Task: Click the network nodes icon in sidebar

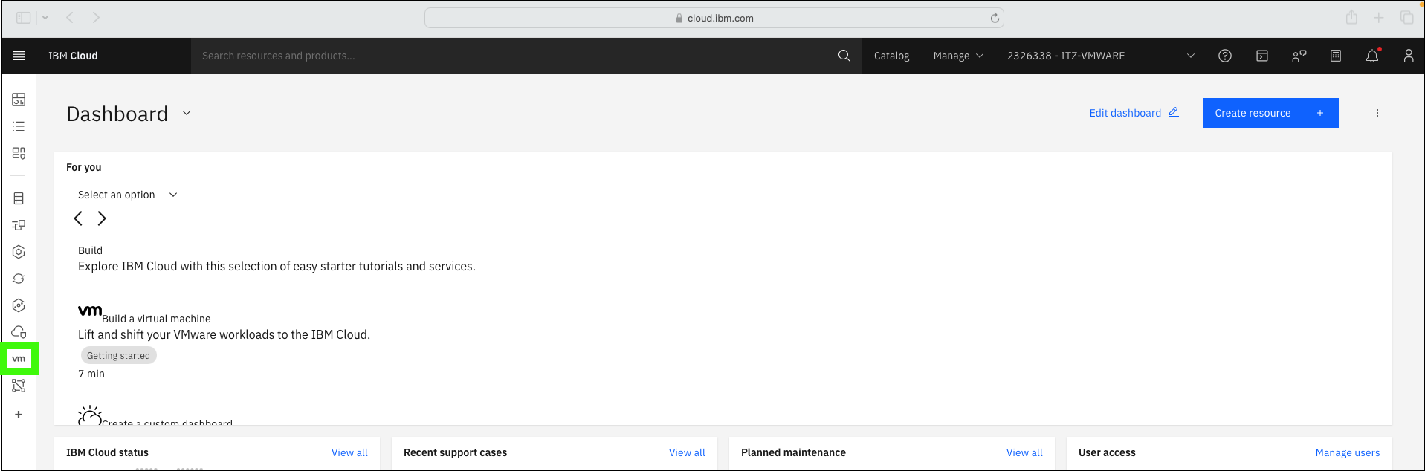Action: point(19,386)
